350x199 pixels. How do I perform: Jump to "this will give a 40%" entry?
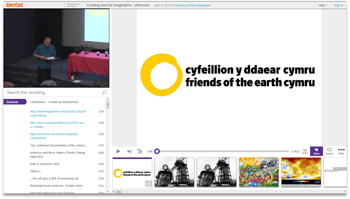point(55,178)
